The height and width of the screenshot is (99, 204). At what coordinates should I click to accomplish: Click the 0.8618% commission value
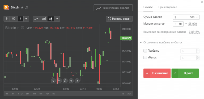coord(194,32)
